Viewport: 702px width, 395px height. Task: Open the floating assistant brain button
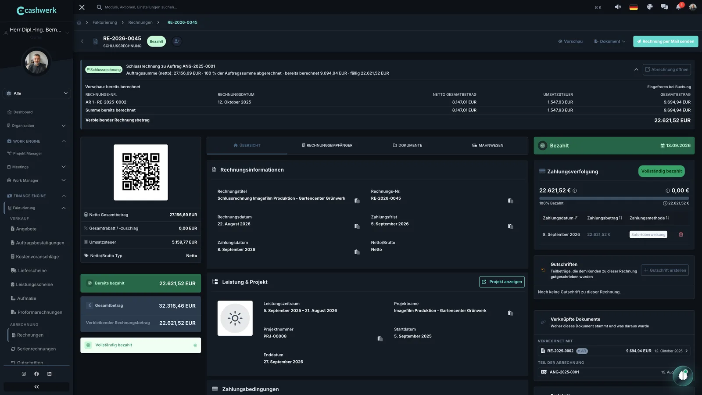point(683,376)
